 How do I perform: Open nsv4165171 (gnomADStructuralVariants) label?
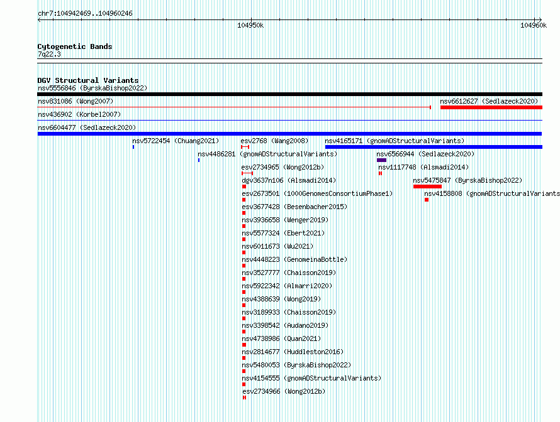[x=395, y=141]
